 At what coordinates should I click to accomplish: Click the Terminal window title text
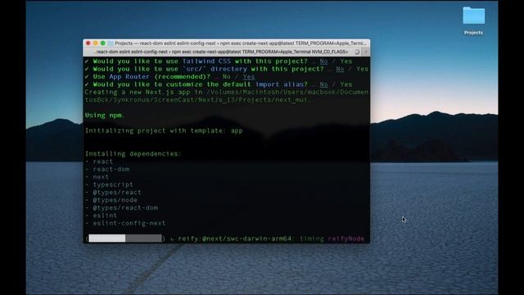coord(240,43)
